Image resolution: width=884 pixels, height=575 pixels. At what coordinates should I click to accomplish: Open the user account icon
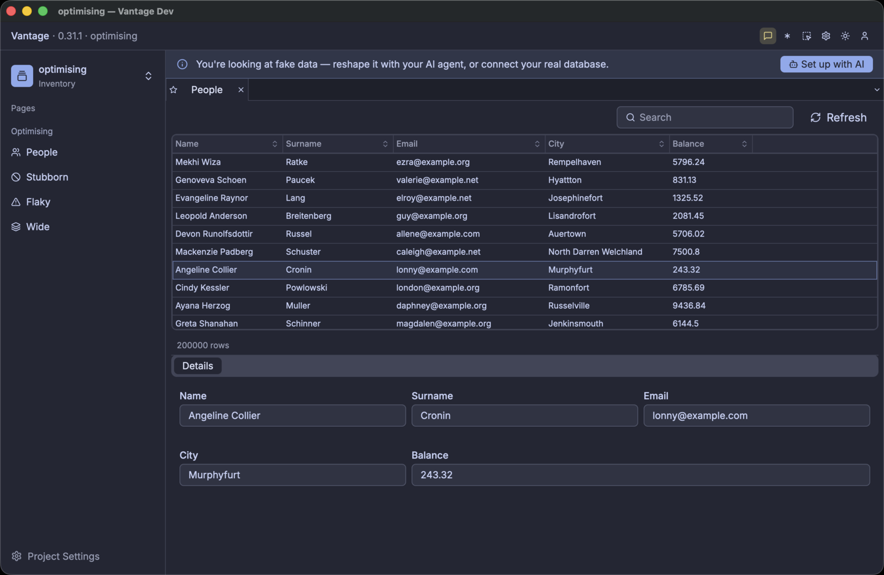pyautogui.click(x=865, y=36)
